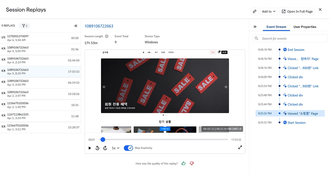Rewind replay ten seconds
Image resolution: width=329 pixels, height=176 pixels.
(x=97, y=148)
